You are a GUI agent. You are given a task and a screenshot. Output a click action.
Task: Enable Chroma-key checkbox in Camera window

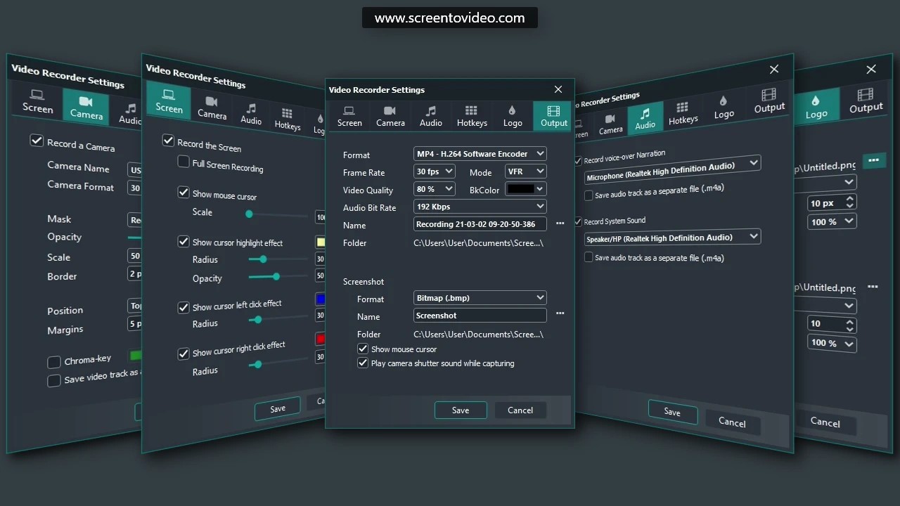click(54, 363)
